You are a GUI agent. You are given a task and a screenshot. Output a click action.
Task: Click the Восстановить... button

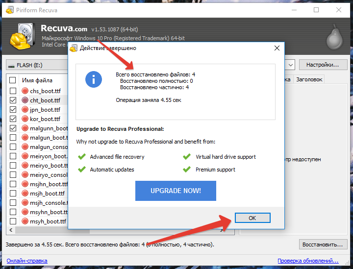[x=323, y=245]
